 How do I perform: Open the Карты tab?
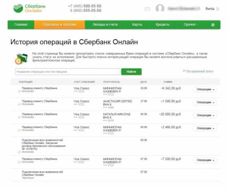137,25
